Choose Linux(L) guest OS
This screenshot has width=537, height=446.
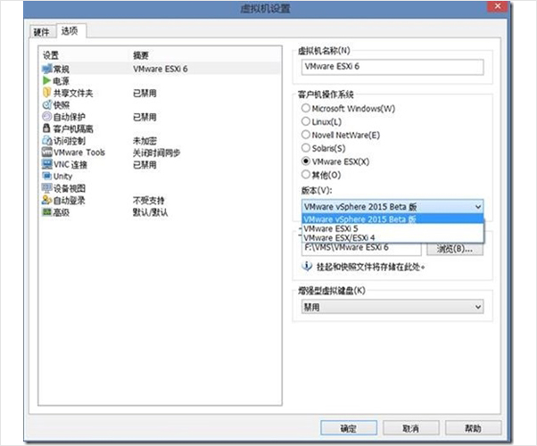coord(305,121)
